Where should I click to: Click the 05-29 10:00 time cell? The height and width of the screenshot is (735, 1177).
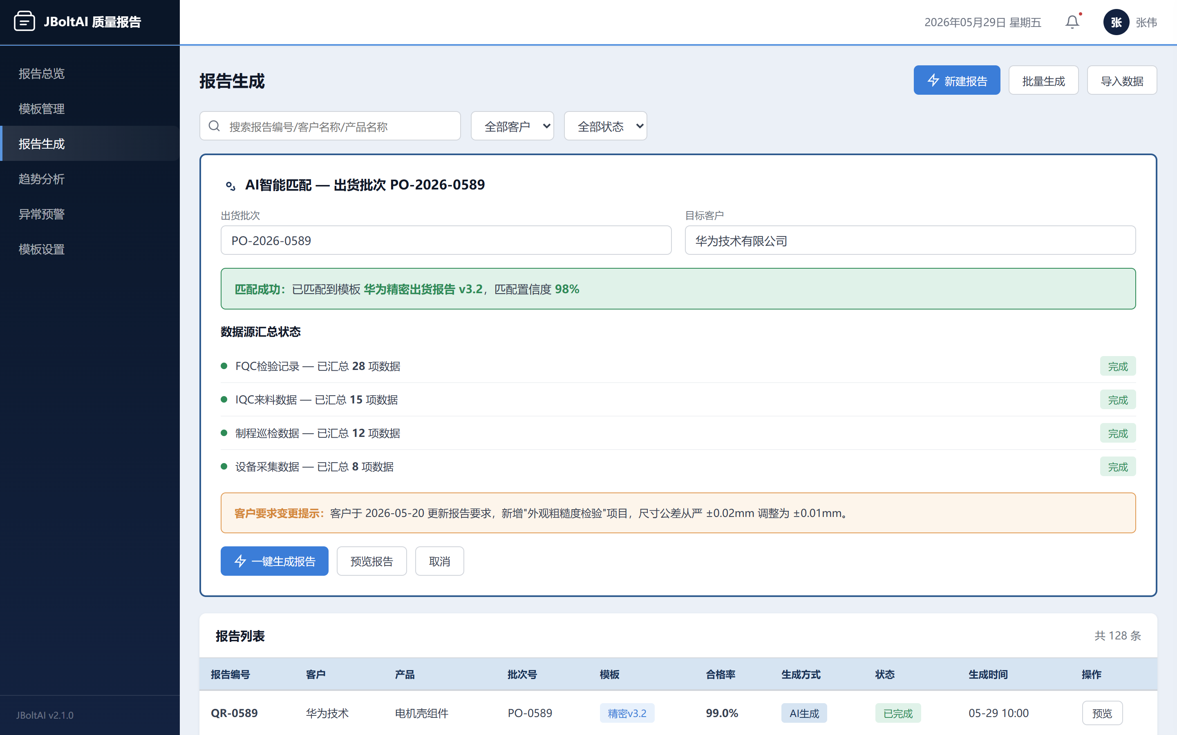tap(998, 713)
